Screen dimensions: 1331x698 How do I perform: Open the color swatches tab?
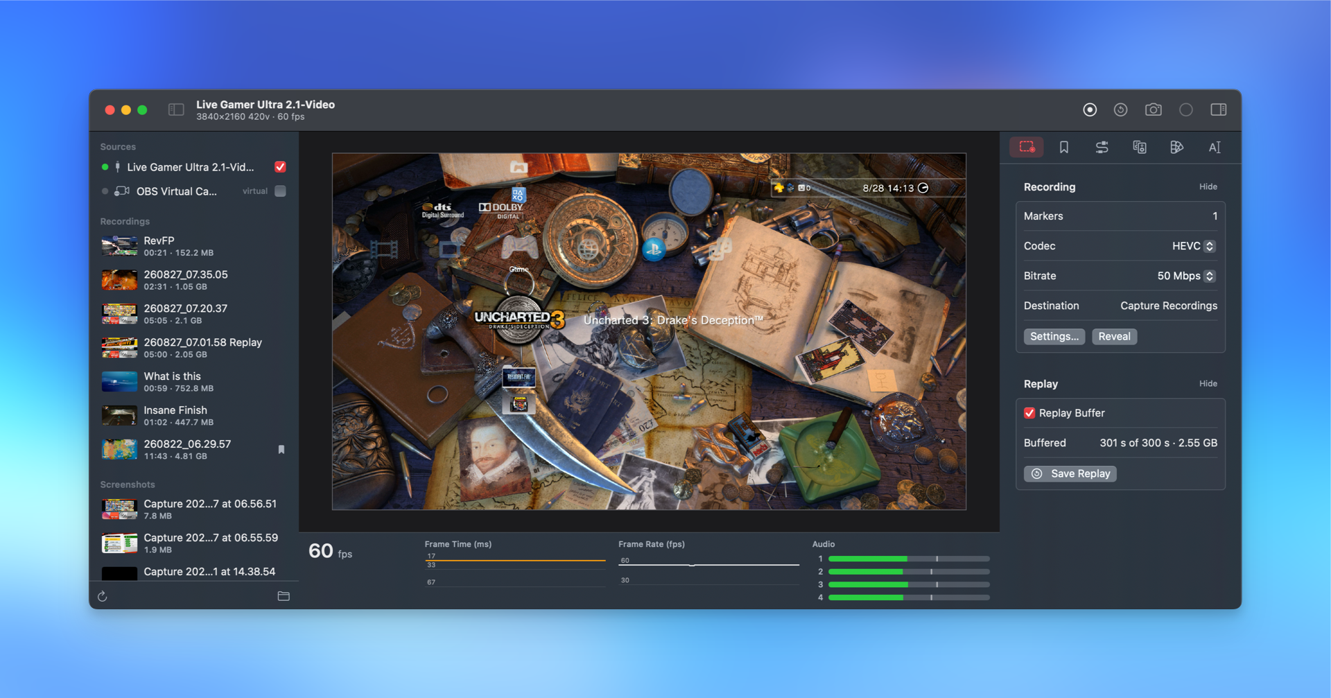[1177, 147]
